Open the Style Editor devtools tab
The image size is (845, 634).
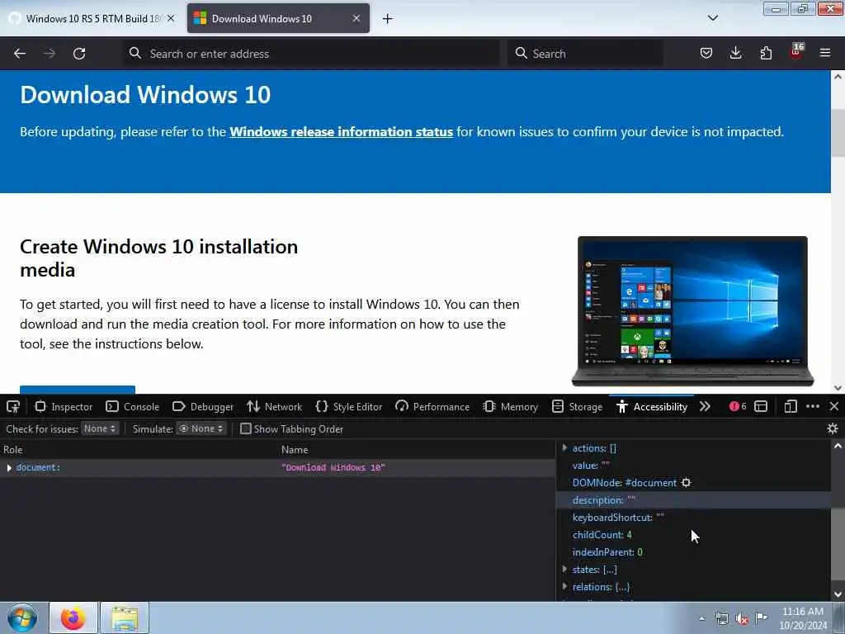[349, 406]
